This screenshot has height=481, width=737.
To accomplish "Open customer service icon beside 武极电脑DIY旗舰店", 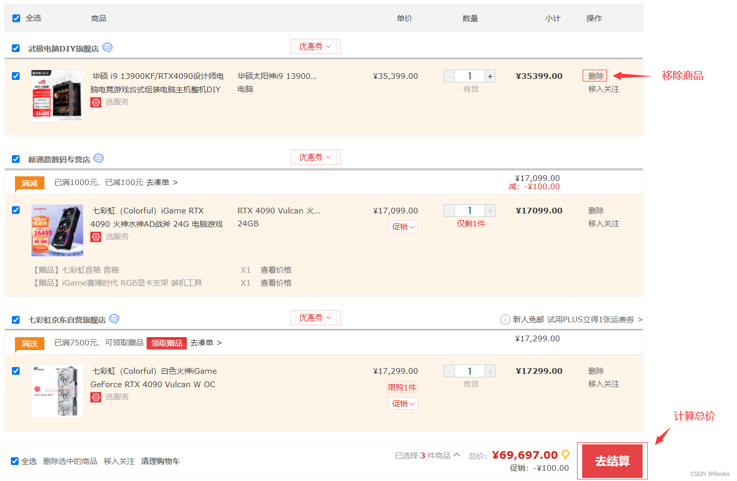I will pyautogui.click(x=107, y=47).
